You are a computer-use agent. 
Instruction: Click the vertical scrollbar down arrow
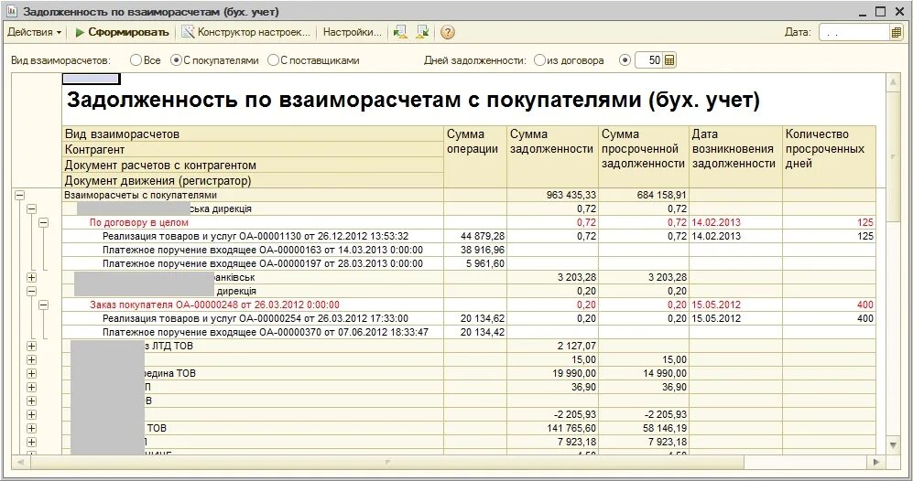[x=893, y=445]
